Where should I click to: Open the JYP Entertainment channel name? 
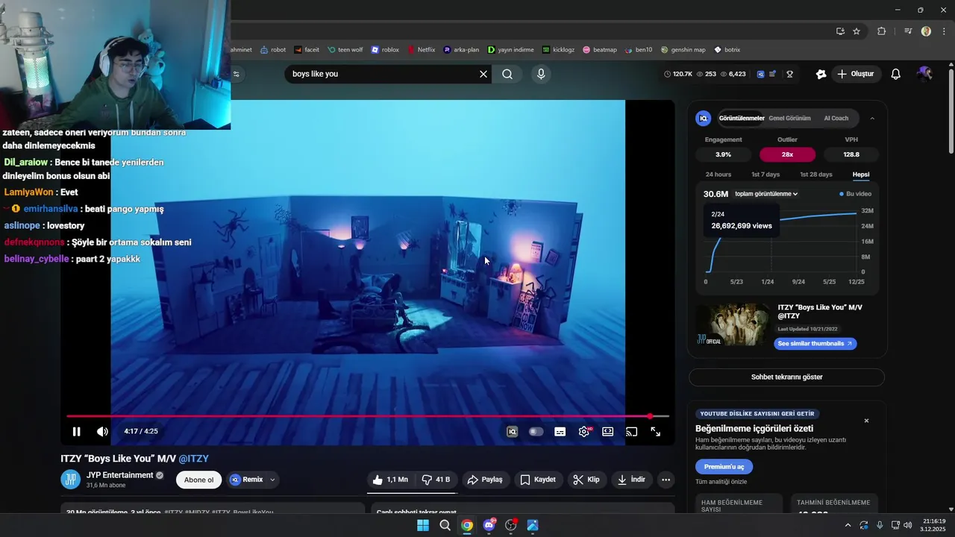(x=119, y=475)
